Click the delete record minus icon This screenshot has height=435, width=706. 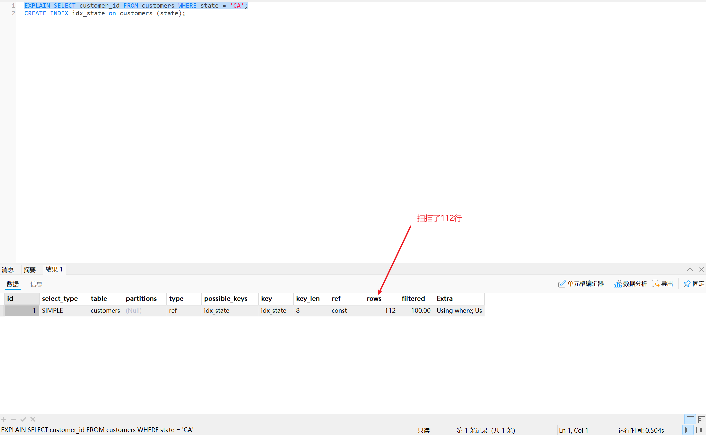coord(13,419)
